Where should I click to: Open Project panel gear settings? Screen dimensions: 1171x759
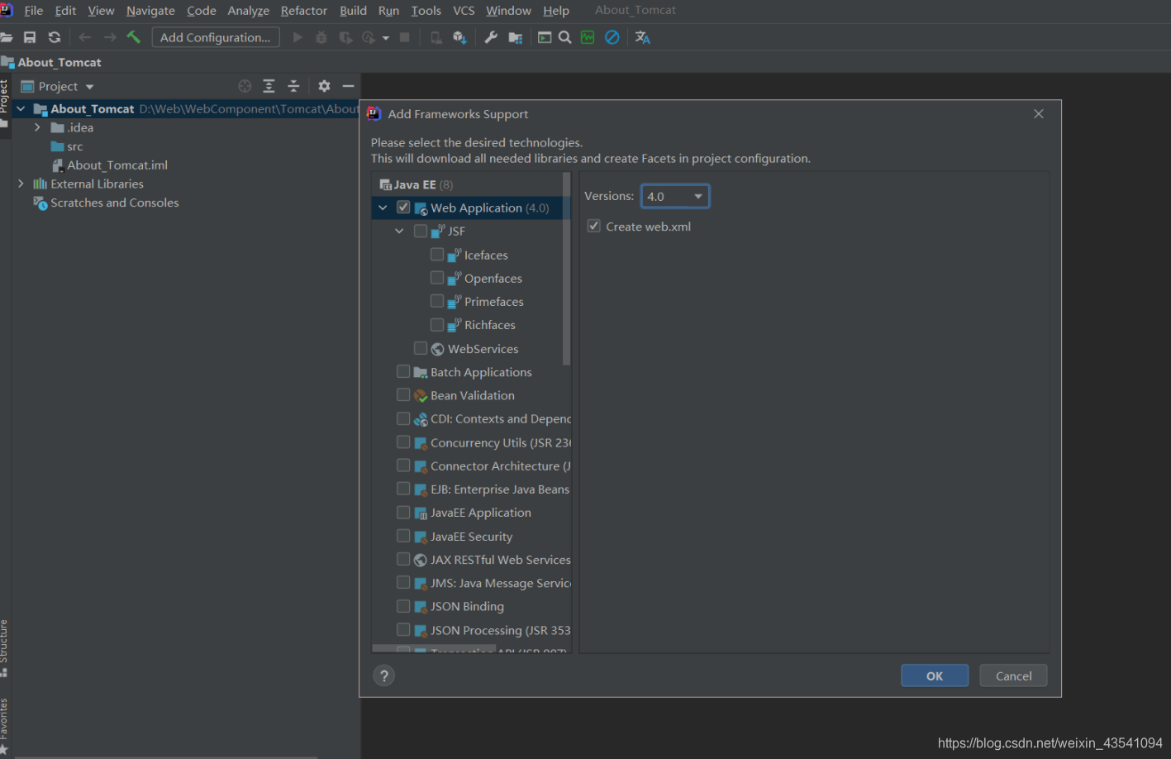click(x=324, y=86)
